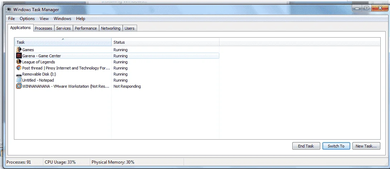Click the End Task button
390x169 pixels.
(x=306, y=146)
